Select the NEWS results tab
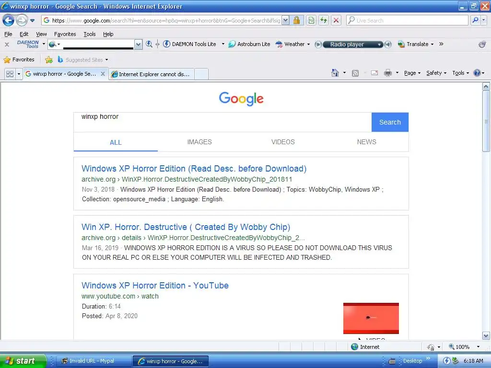This screenshot has height=368, width=491. coord(366,142)
